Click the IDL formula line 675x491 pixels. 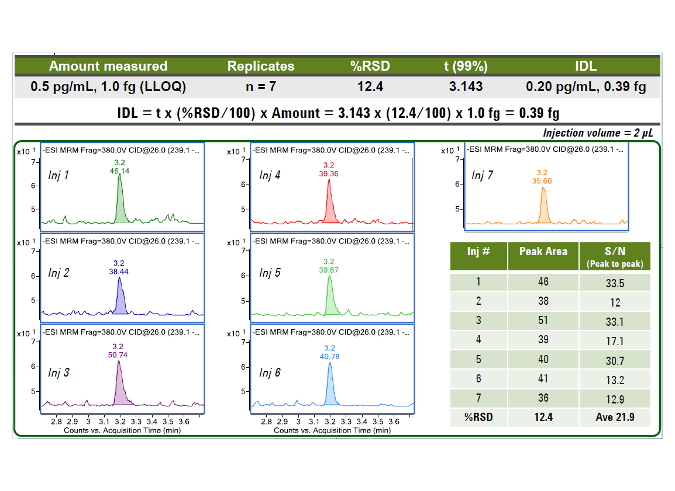click(338, 113)
